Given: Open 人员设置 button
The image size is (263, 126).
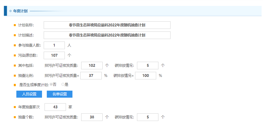Looking at the screenshot, I should coord(29,94).
